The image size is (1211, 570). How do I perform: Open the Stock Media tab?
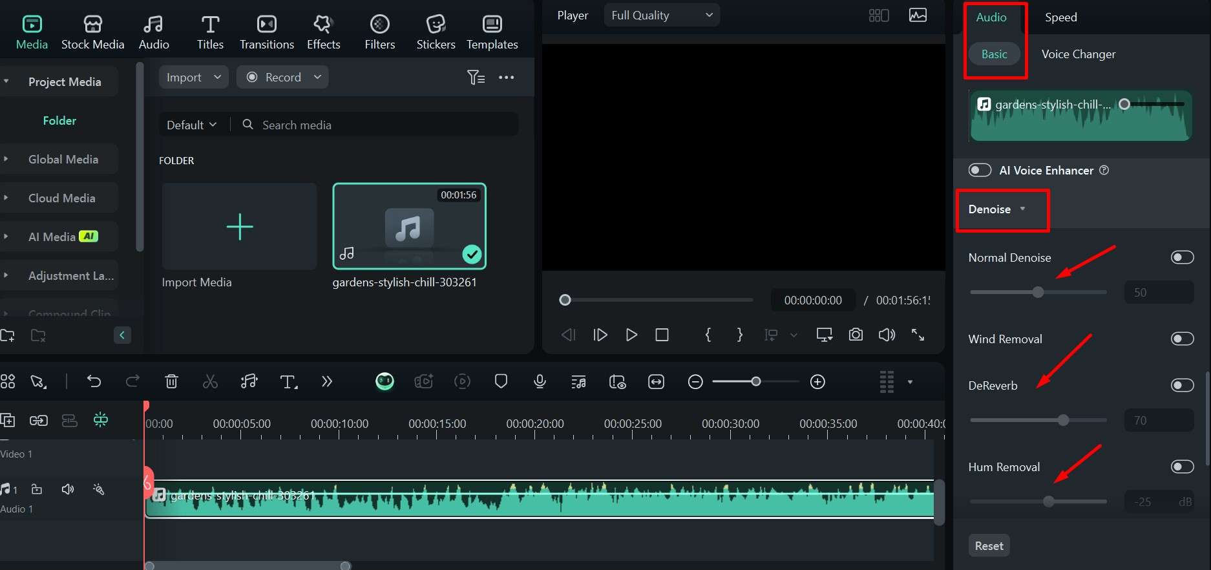92,32
